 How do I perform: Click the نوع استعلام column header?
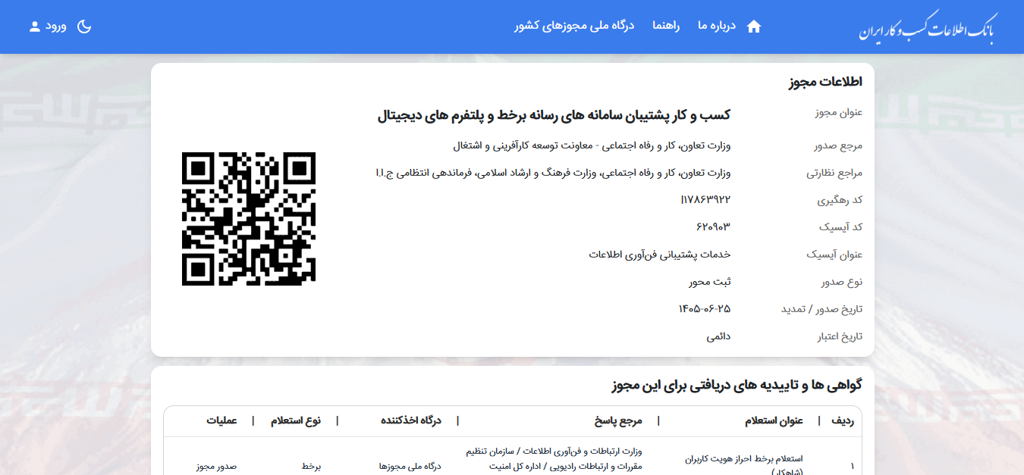tap(296, 421)
